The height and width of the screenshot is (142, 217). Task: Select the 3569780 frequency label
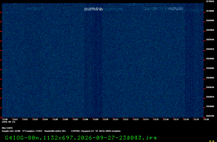pos(210,116)
